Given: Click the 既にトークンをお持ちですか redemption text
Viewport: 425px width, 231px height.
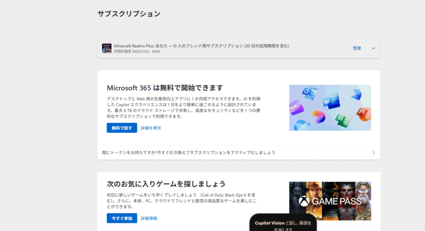Looking at the screenshot, I should click(x=188, y=153).
